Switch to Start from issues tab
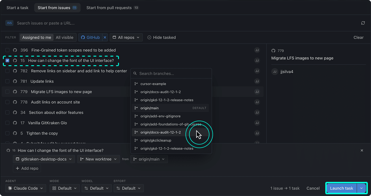Screen dimensions: 371x196 tap(57, 8)
